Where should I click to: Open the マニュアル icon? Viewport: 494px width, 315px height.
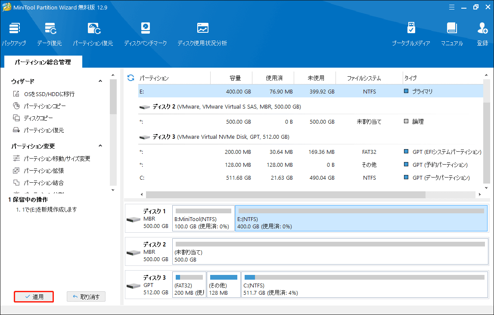pyautogui.click(x=452, y=28)
